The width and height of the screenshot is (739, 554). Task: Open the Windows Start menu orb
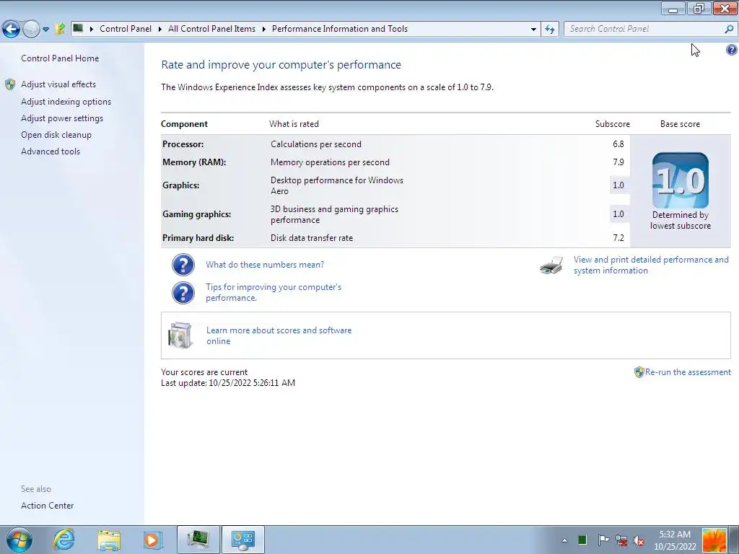click(19, 540)
